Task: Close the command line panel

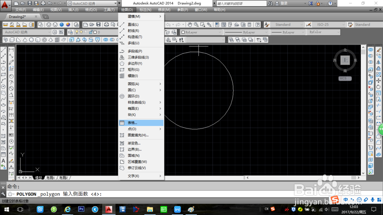Action: point(3,187)
